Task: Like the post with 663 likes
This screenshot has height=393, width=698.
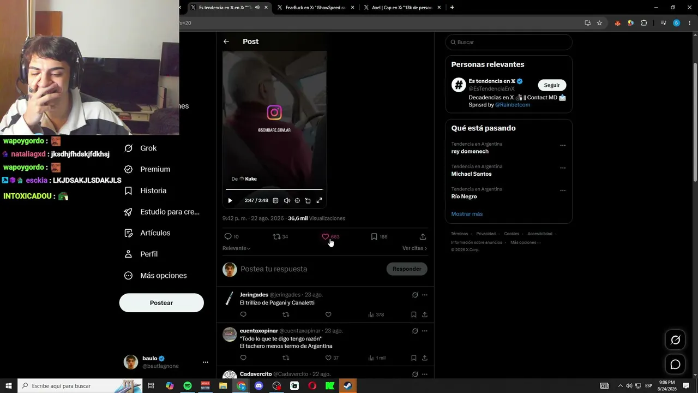Action: point(330,236)
